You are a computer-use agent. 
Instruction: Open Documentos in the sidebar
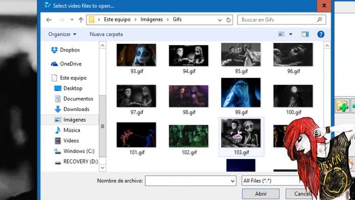[78, 99]
